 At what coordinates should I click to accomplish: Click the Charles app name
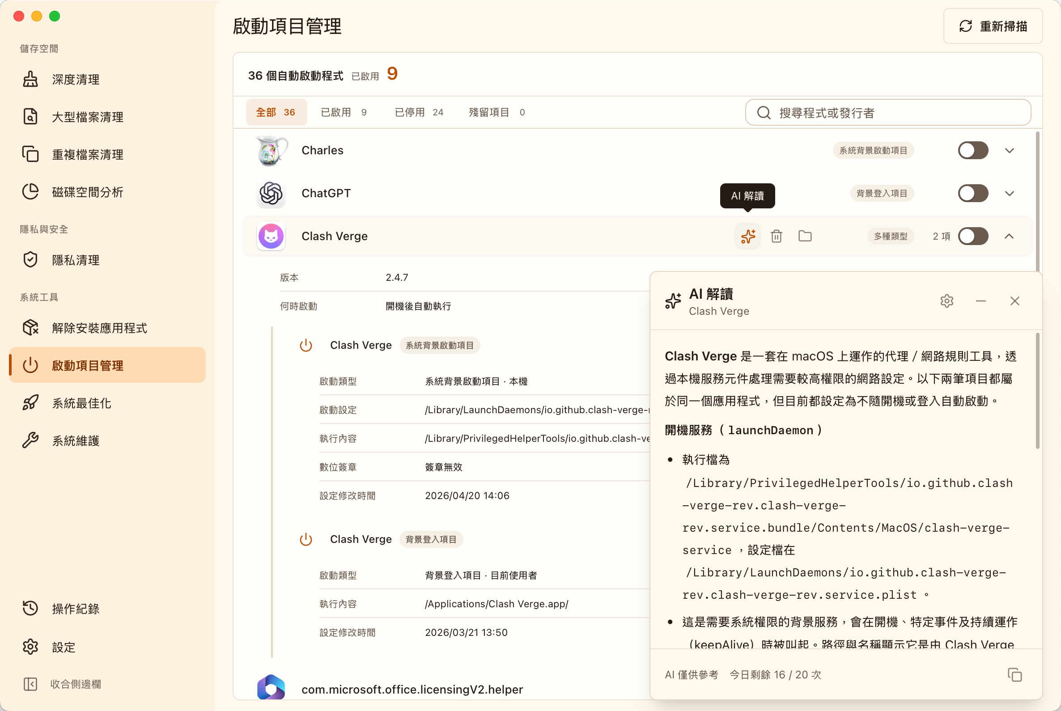tap(323, 151)
